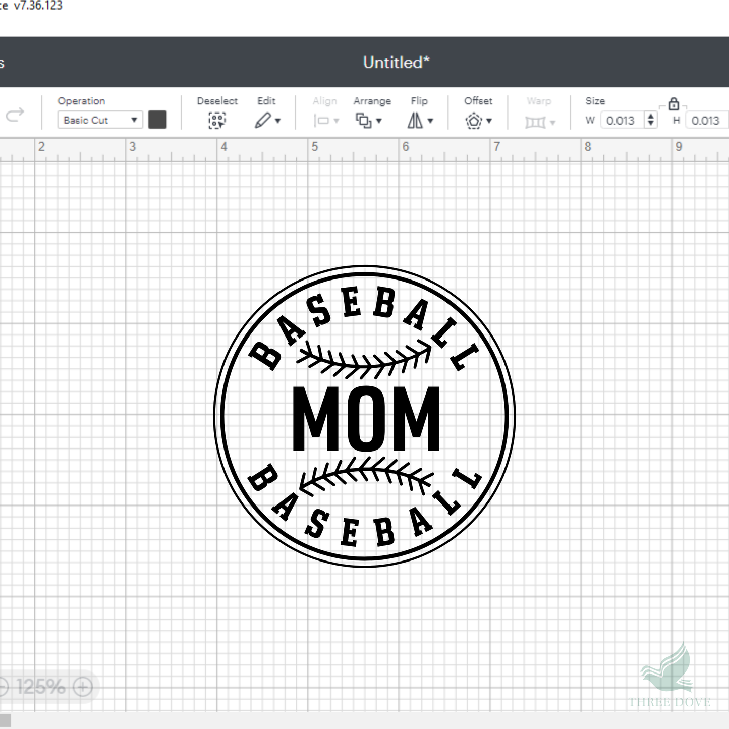Click the Redo arrow icon
This screenshot has width=729, height=729.
15,115
